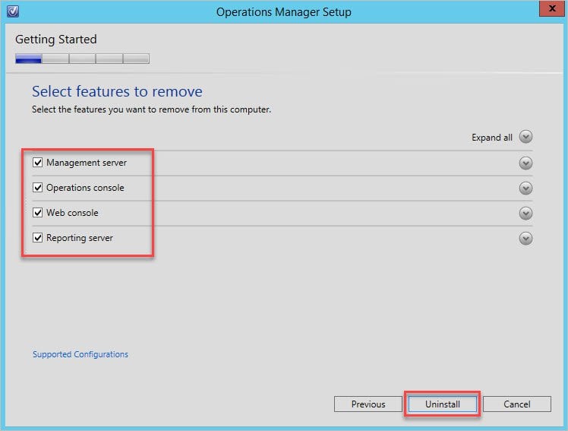Expand the Reporting server details
568x431 pixels.
pyautogui.click(x=525, y=238)
